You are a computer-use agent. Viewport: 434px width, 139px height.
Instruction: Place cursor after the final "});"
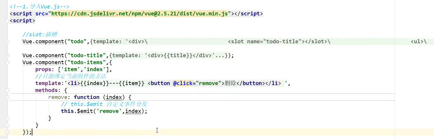point(32,132)
